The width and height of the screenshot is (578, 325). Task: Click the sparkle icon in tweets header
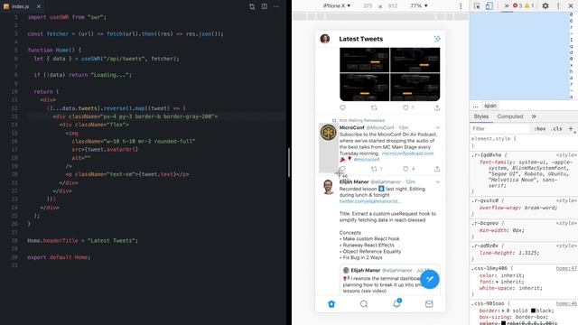pos(437,39)
